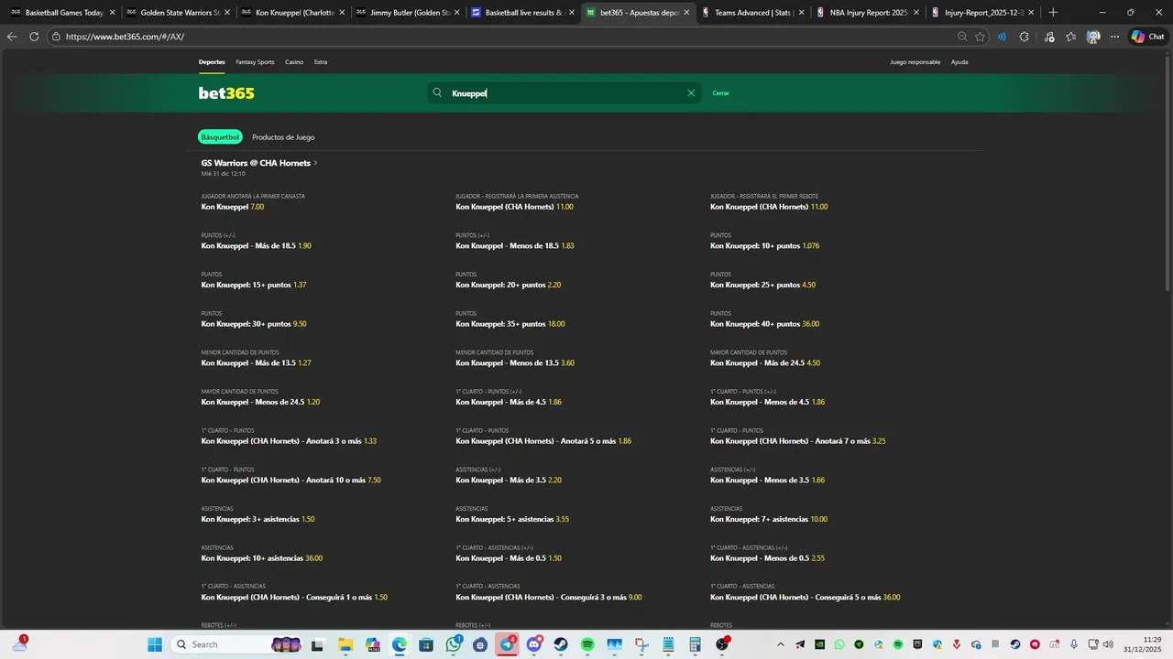Viewport: 1173px width, 659px height.
Task: Clear the Knueppel search text with X
Action: [691, 93]
